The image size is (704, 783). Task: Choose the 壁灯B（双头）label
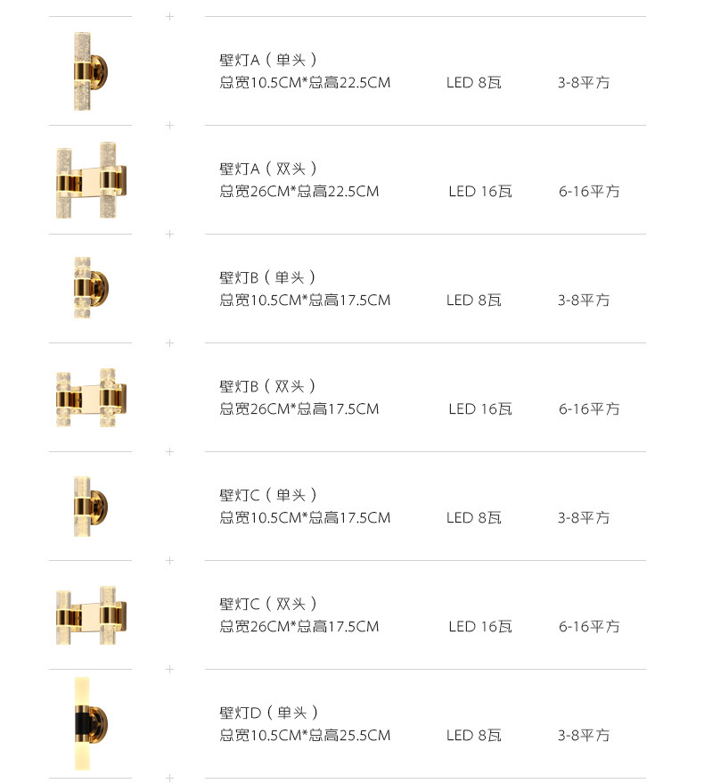coord(268,386)
